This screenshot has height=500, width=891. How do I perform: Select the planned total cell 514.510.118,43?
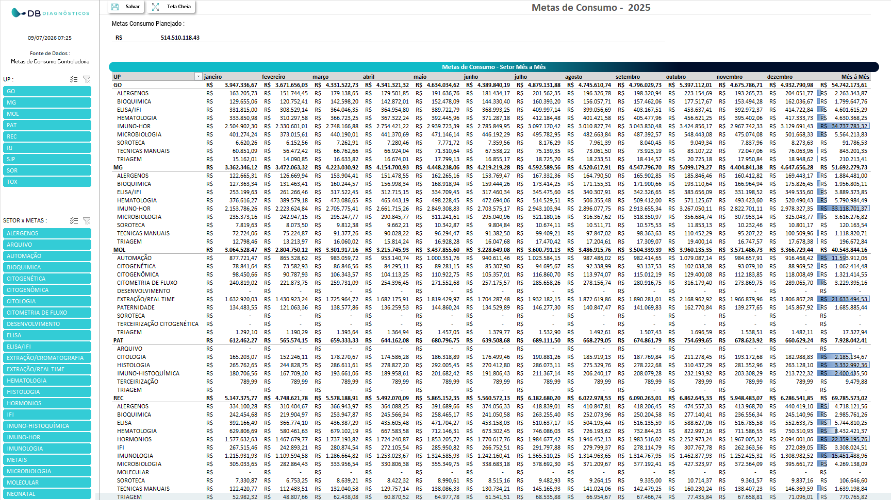(180, 38)
